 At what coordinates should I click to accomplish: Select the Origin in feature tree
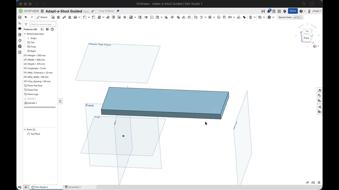point(33,38)
